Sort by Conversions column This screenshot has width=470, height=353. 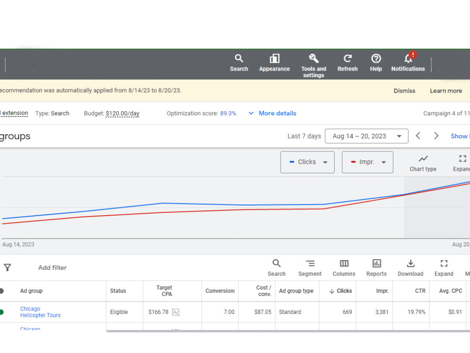point(220,291)
